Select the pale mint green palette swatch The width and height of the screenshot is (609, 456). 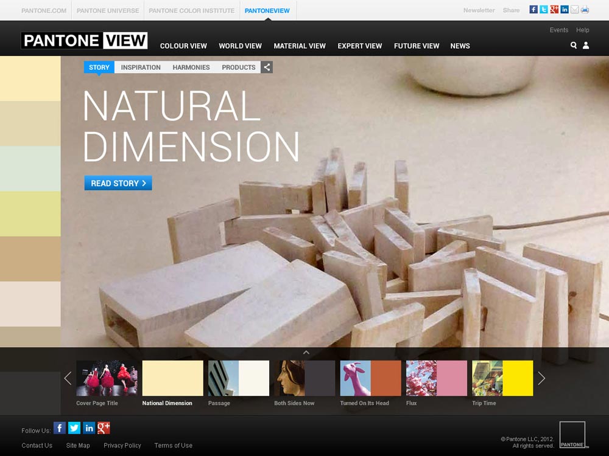coord(30,168)
